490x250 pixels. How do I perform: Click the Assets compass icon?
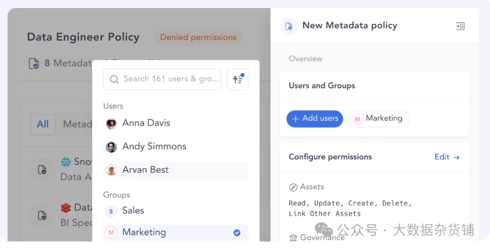coord(293,187)
